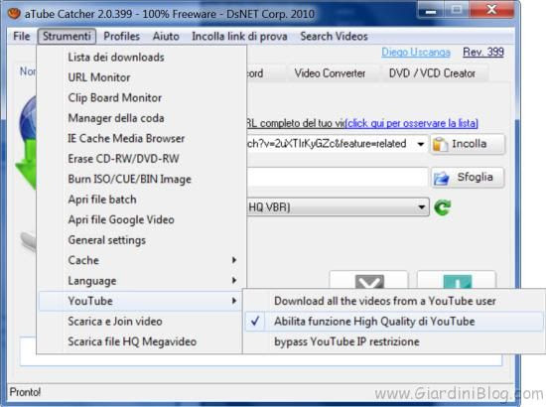Viewport: 546px width, 407px height.
Task: Choose bypass YouTube IP restrizione
Action: point(394,341)
